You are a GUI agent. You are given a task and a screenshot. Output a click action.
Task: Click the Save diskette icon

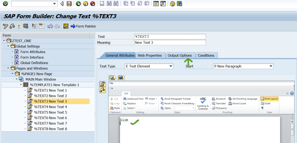pyautogui.click(x=69, y=4)
